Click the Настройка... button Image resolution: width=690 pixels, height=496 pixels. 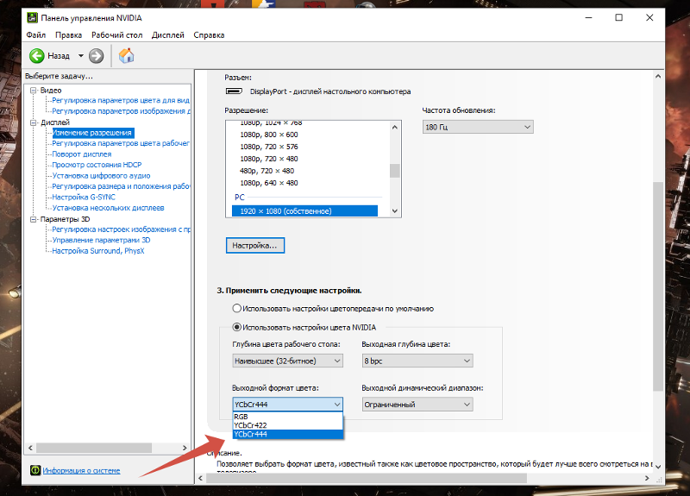pos(255,246)
